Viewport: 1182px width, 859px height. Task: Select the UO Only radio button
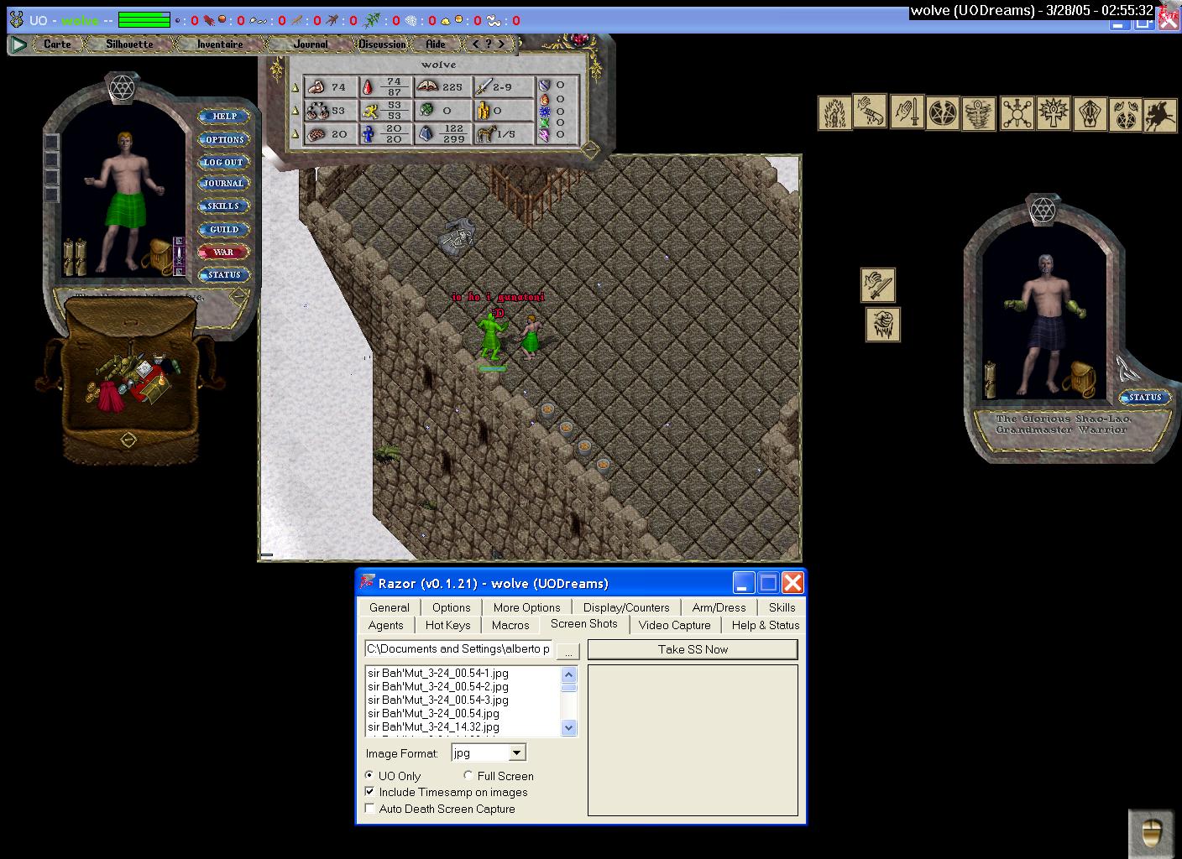point(369,776)
